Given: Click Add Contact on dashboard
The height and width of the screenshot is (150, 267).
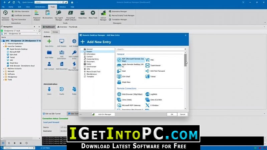Looking at the screenshot, I should [49, 66].
